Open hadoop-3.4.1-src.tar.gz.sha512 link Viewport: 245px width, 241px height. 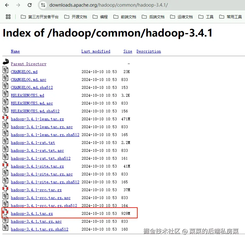[x=44, y=206]
